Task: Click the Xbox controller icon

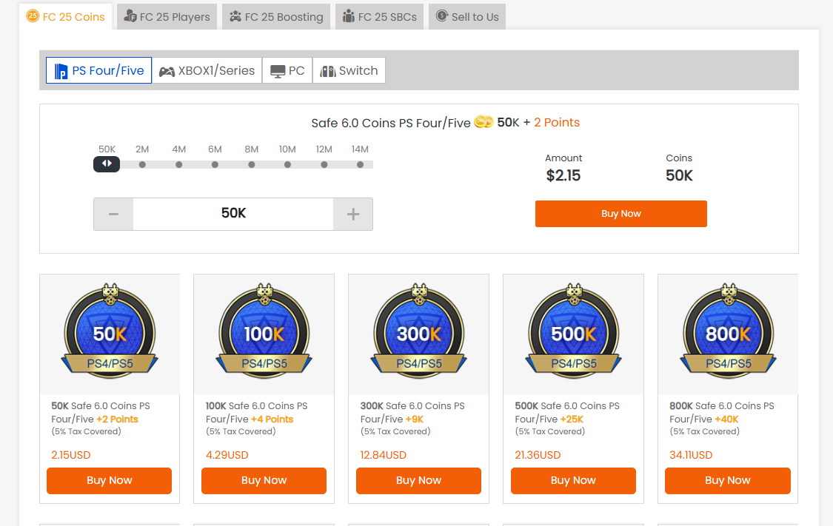Action: coord(167,71)
